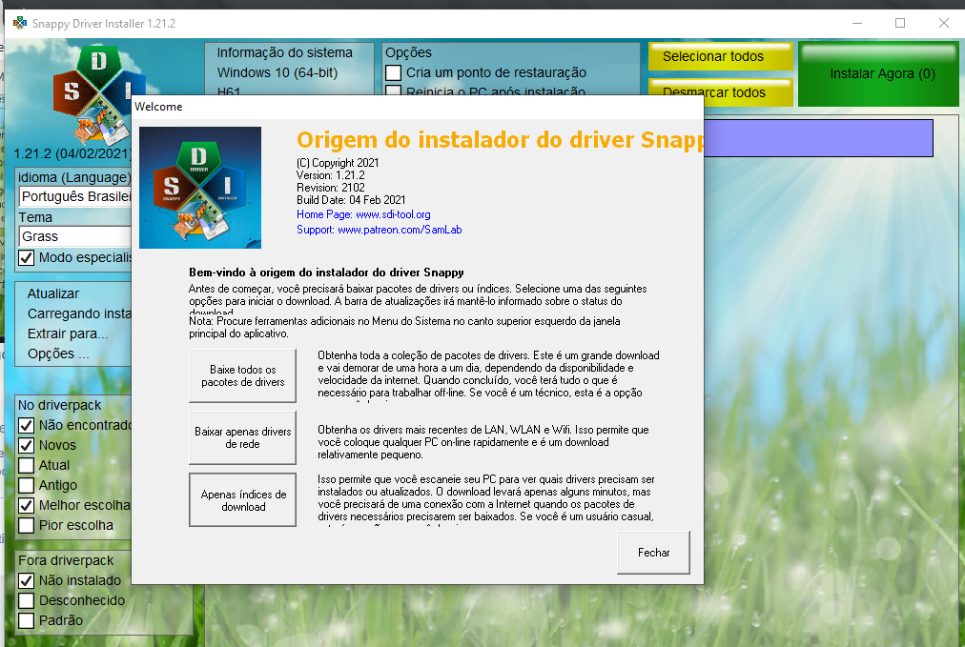965x647 pixels.
Task: Enable 'Cria um ponto de restauração' checkbox
Action: point(393,72)
